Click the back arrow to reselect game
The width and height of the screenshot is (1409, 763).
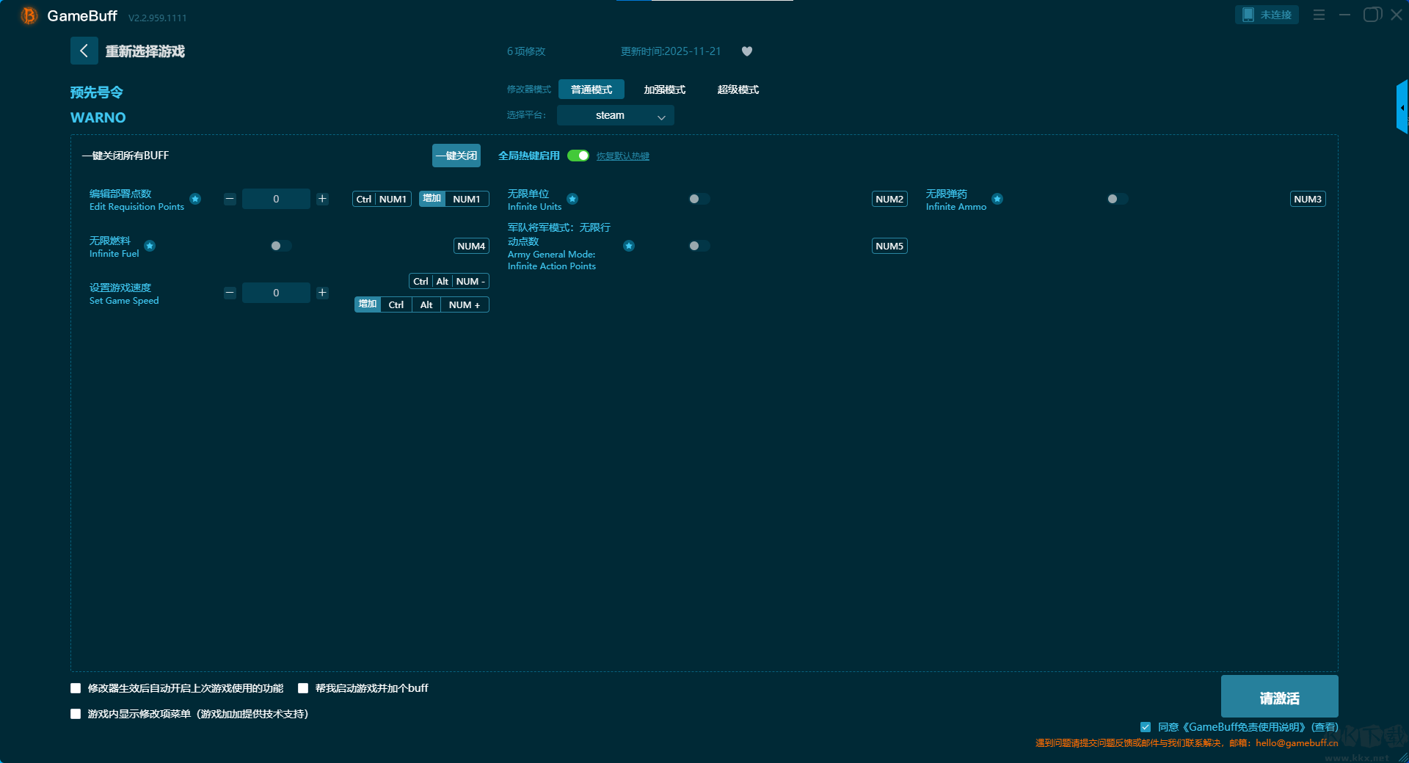84,51
